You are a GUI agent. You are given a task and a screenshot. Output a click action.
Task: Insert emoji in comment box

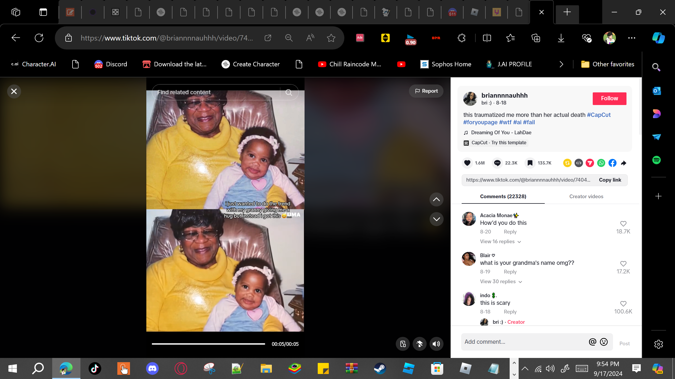604,342
